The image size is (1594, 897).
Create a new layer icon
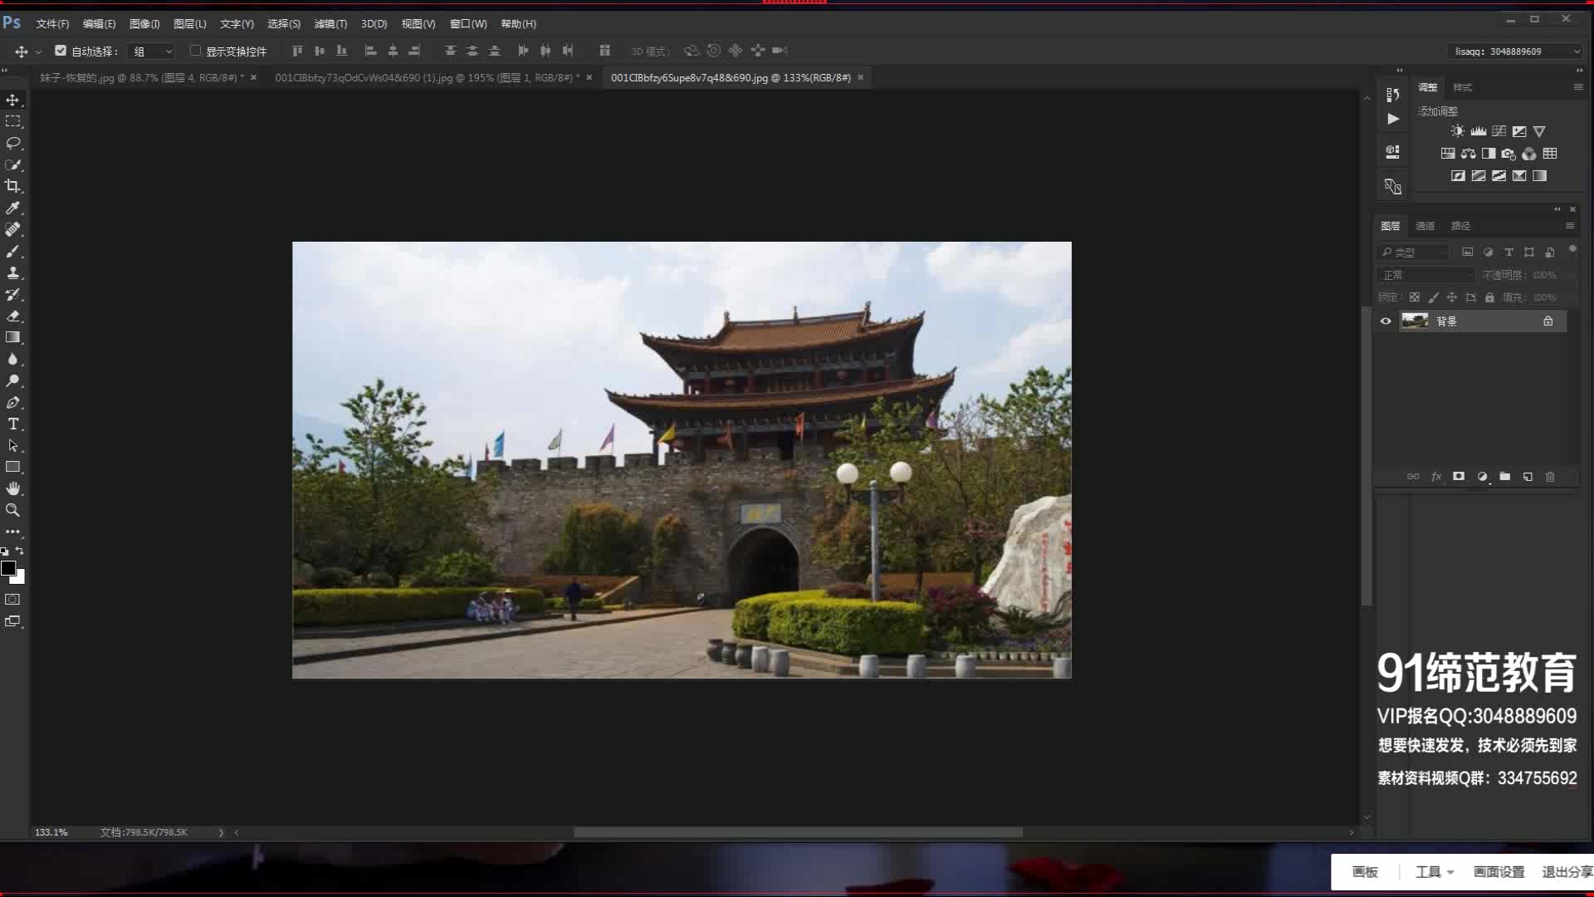(1528, 477)
